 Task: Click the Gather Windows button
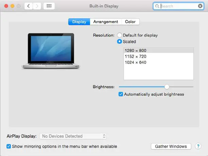[171, 147]
